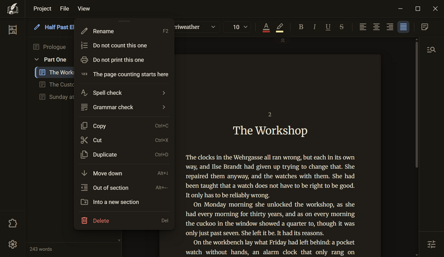Expand the Spell check submenu

tap(124, 92)
